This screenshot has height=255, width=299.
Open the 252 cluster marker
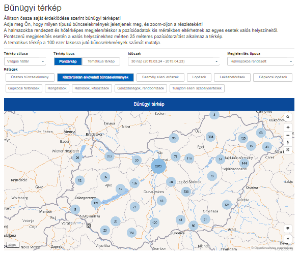(x=110, y=156)
